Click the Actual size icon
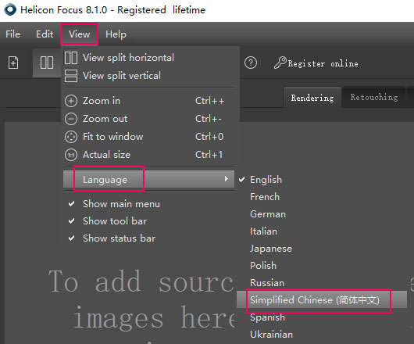This screenshot has height=344, width=414. point(71,155)
